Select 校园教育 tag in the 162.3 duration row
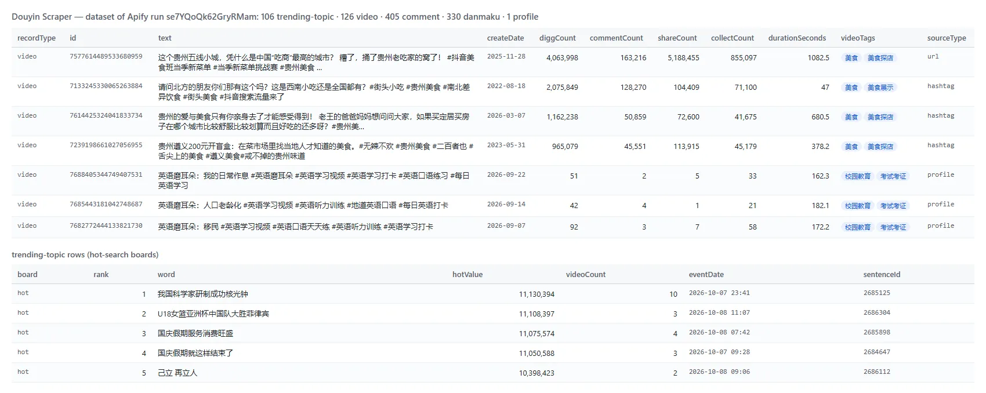The image size is (986, 393). pyautogui.click(x=857, y=176)
